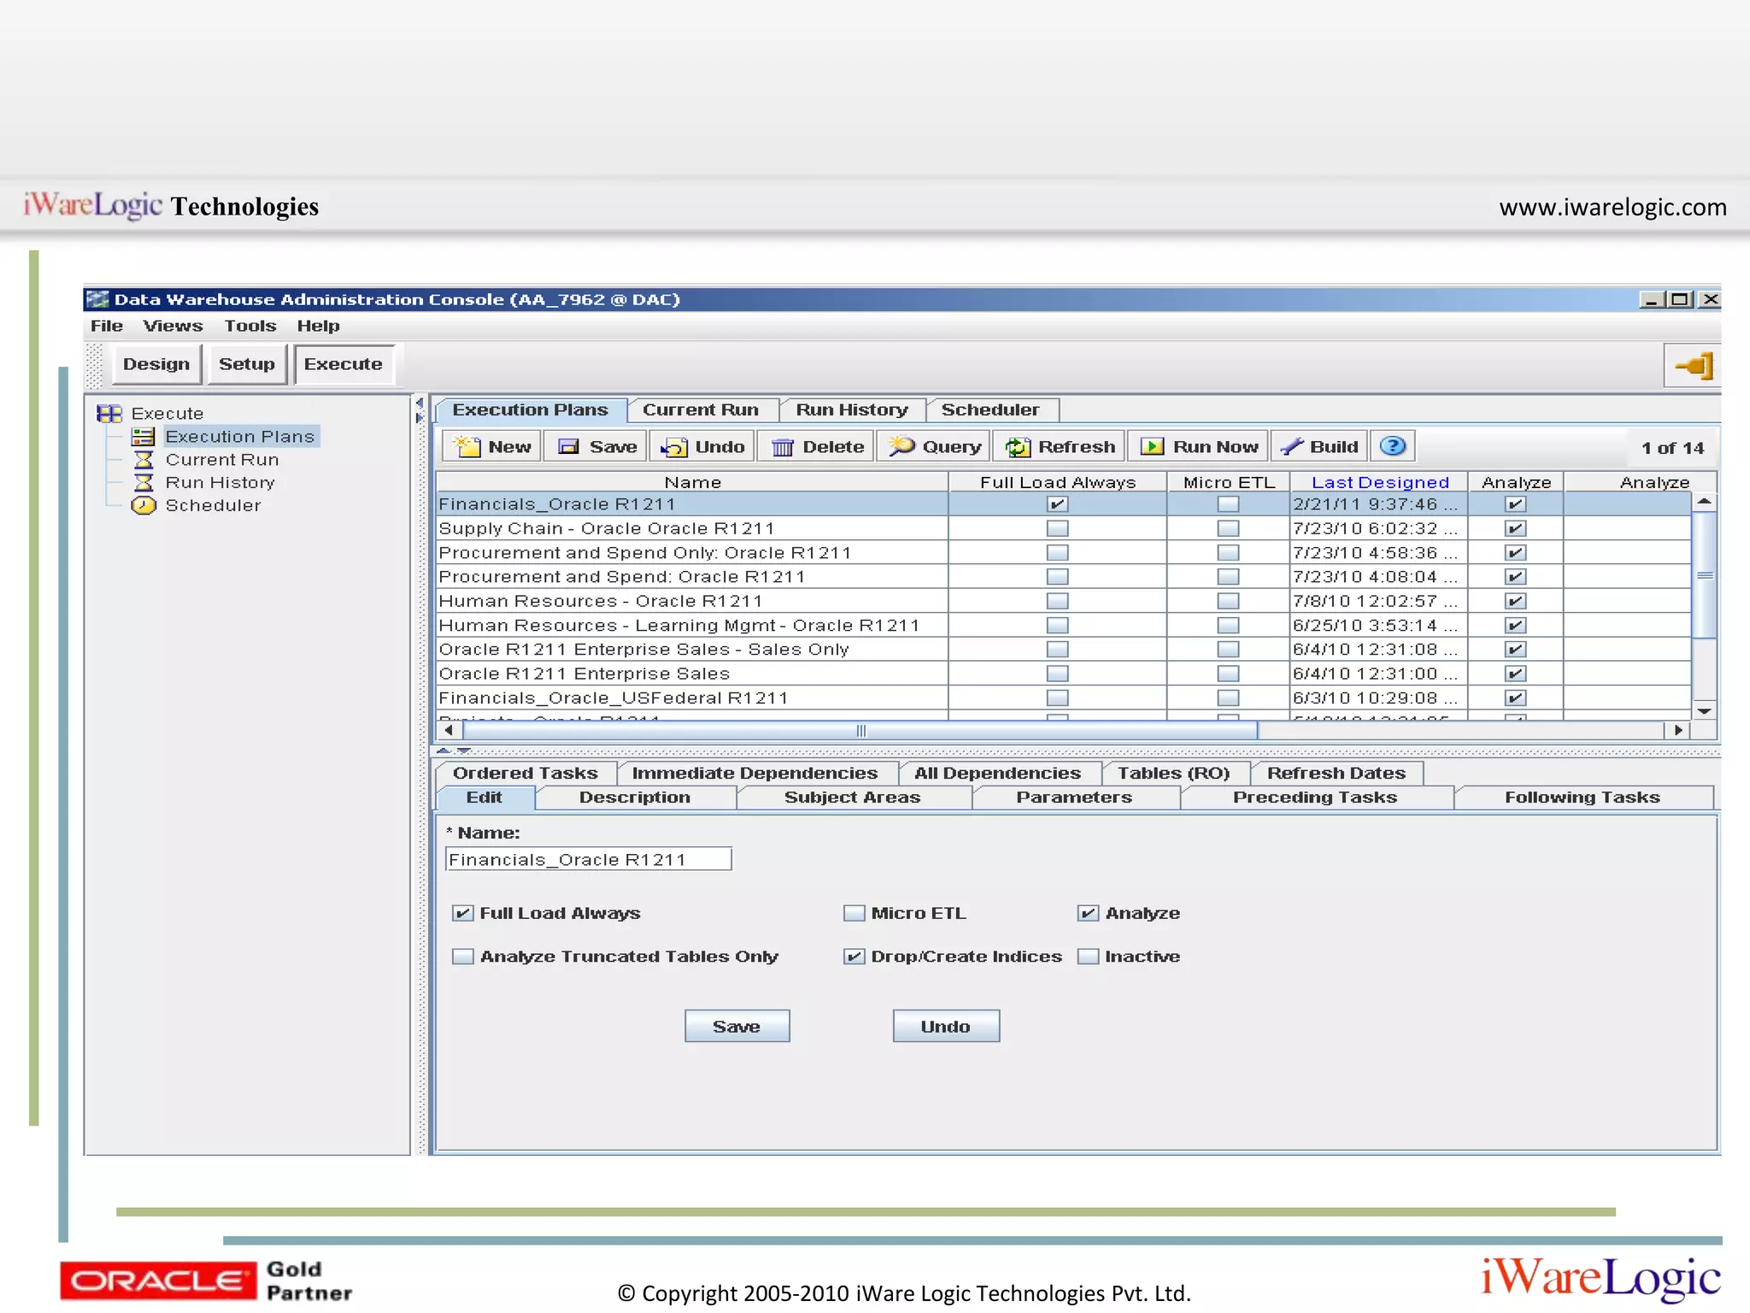Uncheck the Full Load Always checkbox in the Edit form
The image size is (1750, 1313).
[462, 913]
